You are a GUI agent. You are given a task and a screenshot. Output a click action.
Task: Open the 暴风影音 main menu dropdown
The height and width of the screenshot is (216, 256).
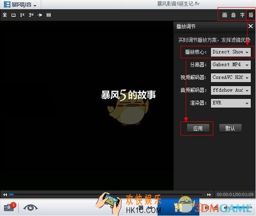pyautogui.click(x=20, y=4)
